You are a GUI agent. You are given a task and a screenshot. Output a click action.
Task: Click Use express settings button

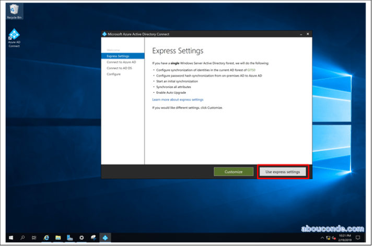(x=283, y=171)
